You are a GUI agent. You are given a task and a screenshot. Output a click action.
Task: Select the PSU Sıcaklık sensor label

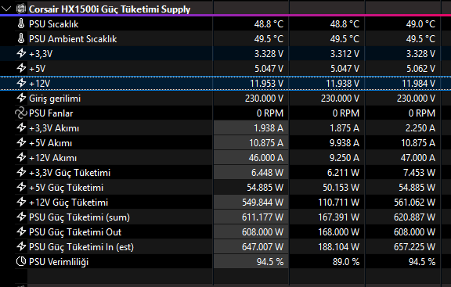[x=53, y=24]
